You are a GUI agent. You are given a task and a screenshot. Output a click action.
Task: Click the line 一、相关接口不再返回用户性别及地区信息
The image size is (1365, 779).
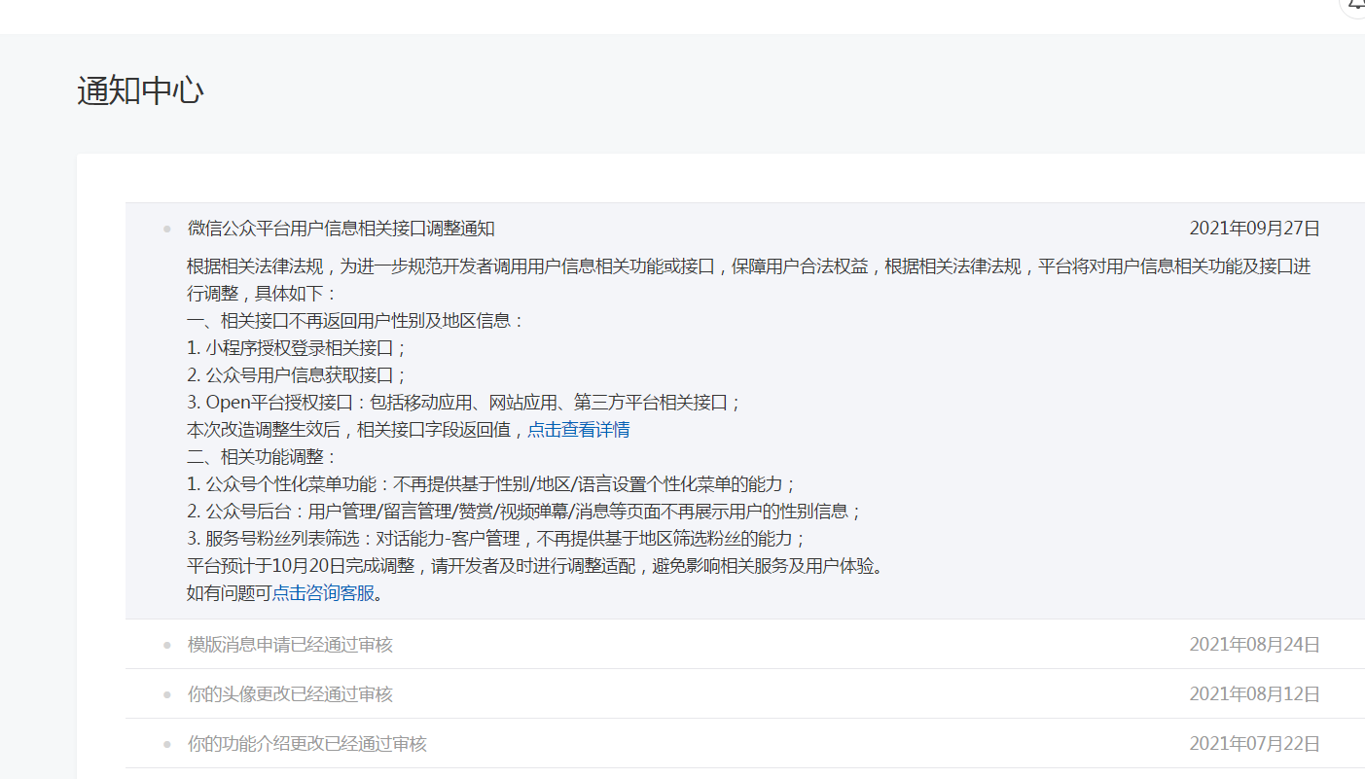356,321
